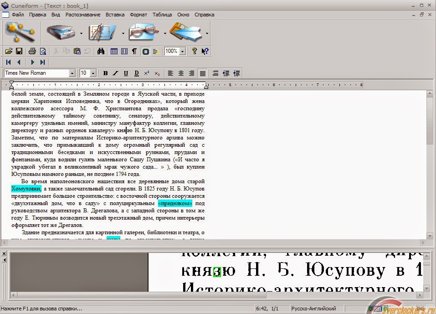This screenshot has width=436, height=314.
Task: Jump to first page with navigation arrows
Action: pos(8,62)
